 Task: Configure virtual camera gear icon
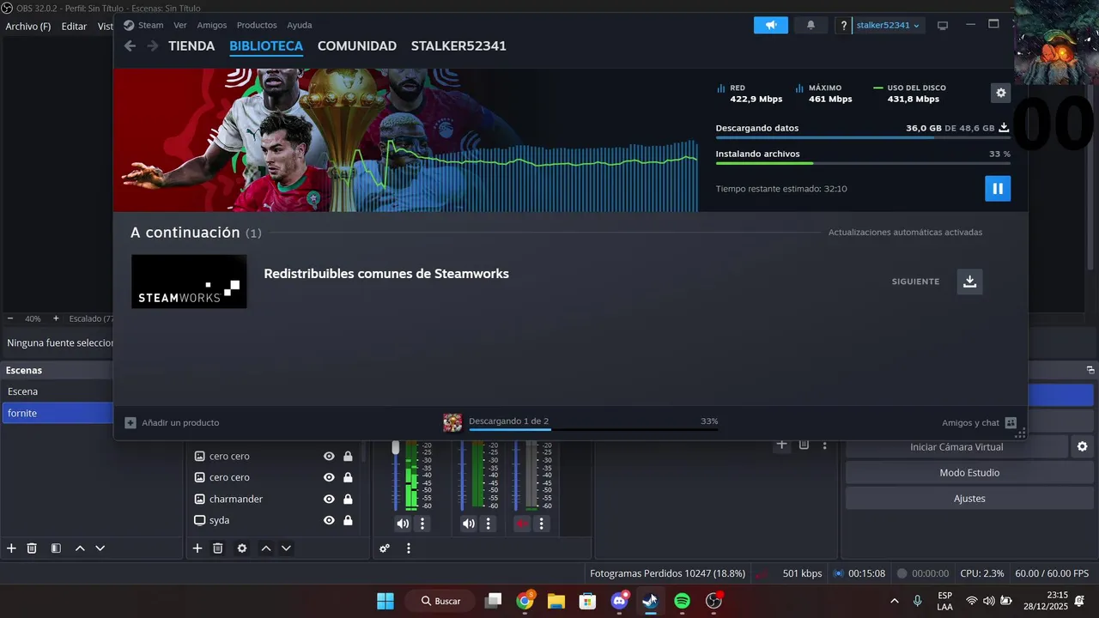1082,446
